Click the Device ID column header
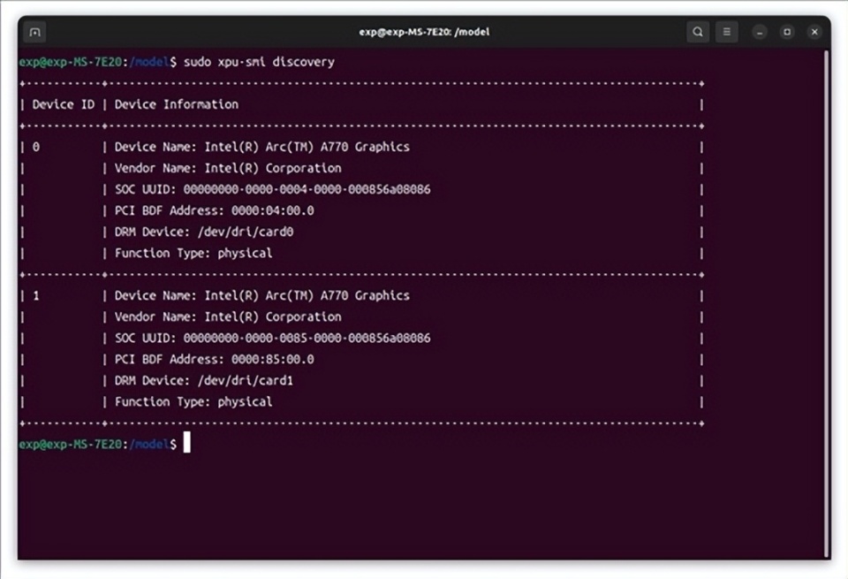Screen dimensions: 848x579 point(64,104)
